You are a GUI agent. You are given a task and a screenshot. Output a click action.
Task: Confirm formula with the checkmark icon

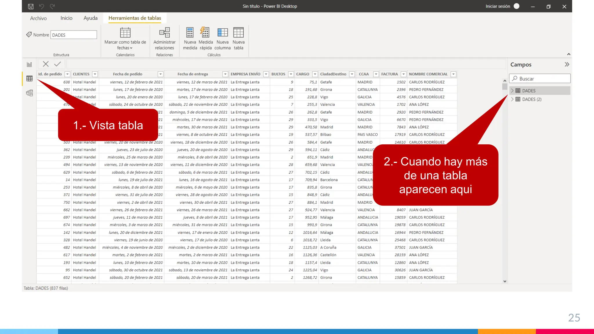coord(57,64)
